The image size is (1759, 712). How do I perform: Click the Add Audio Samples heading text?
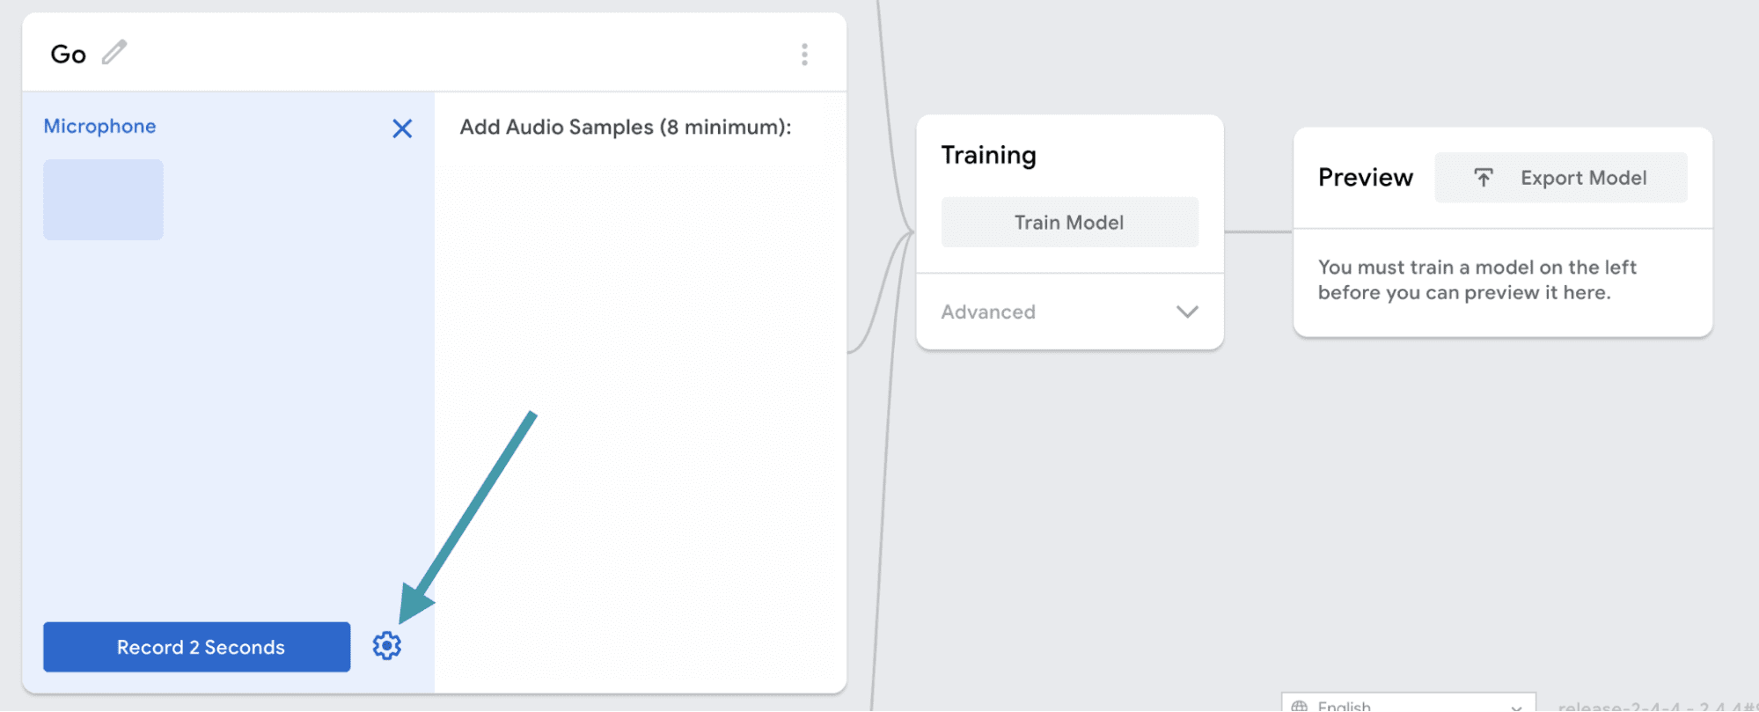click(625, 127)
